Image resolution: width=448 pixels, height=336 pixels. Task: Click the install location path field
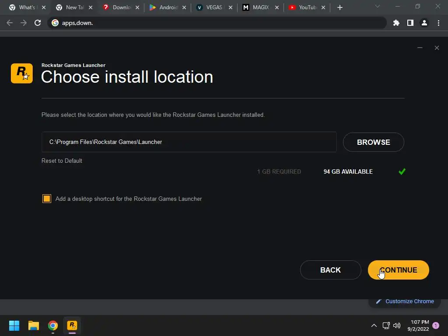189,142
